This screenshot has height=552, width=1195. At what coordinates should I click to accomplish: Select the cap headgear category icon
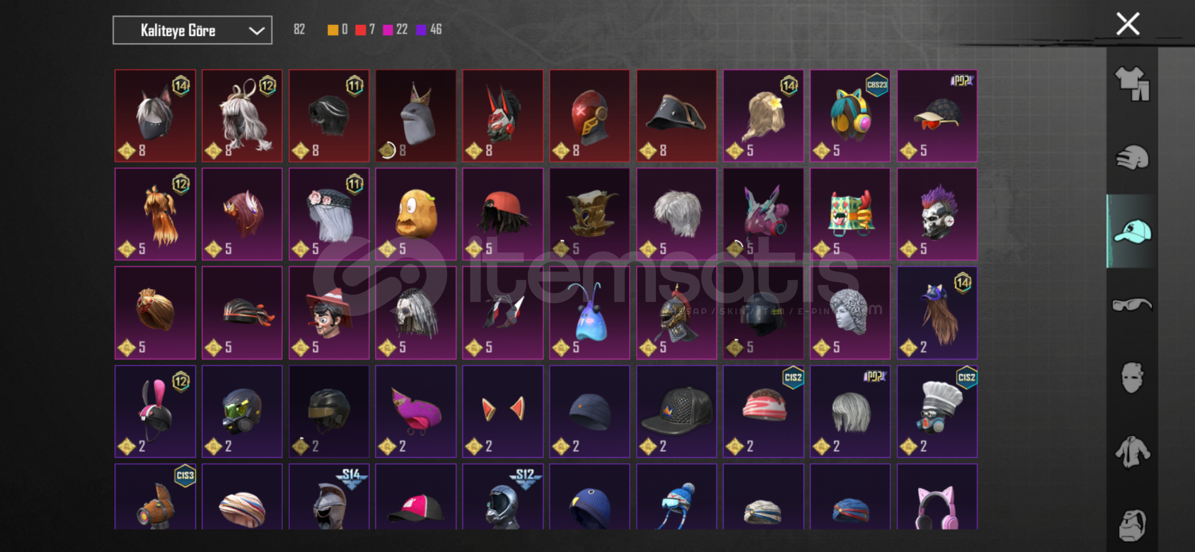(1132, 231)
